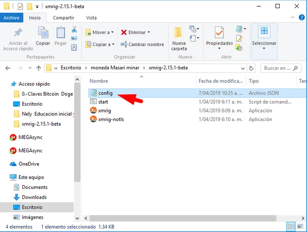
Task: Open Imágenes in navigation pane
Action: (28, 217)
